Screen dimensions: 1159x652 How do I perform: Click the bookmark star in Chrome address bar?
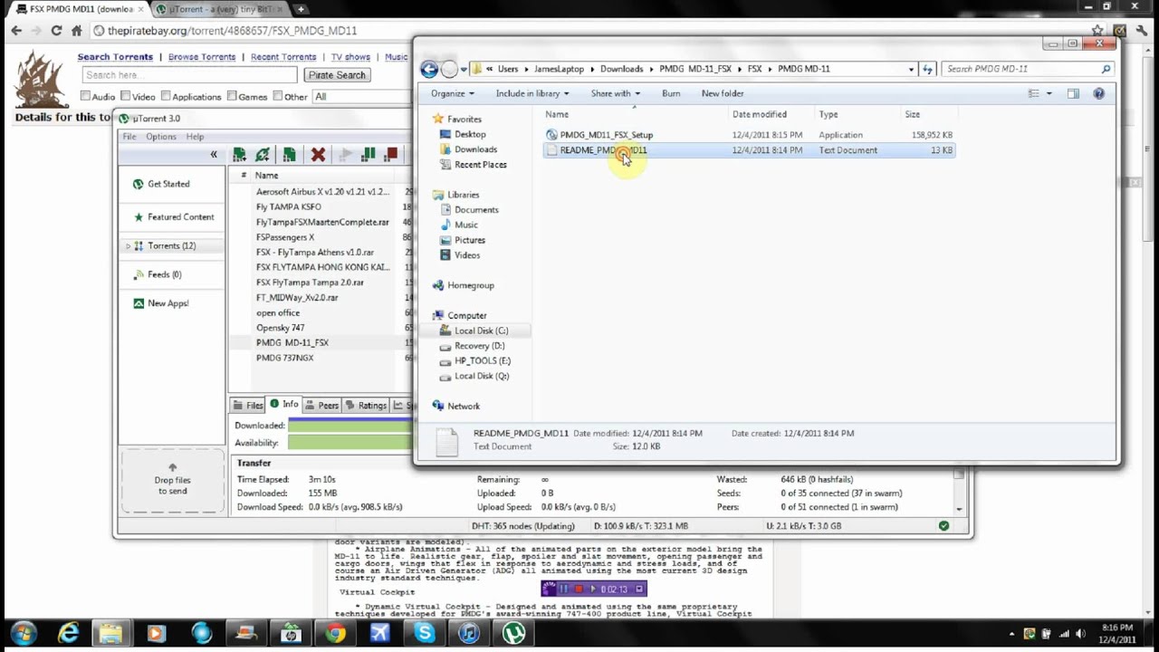(x=1097, y=30)
